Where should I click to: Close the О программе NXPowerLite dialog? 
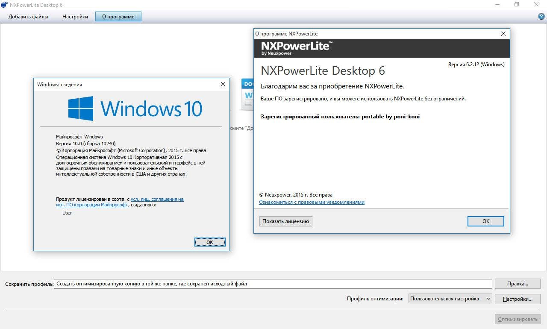503,34
